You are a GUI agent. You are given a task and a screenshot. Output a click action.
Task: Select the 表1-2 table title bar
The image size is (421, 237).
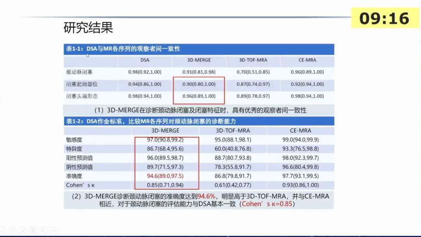click(199, 121)
